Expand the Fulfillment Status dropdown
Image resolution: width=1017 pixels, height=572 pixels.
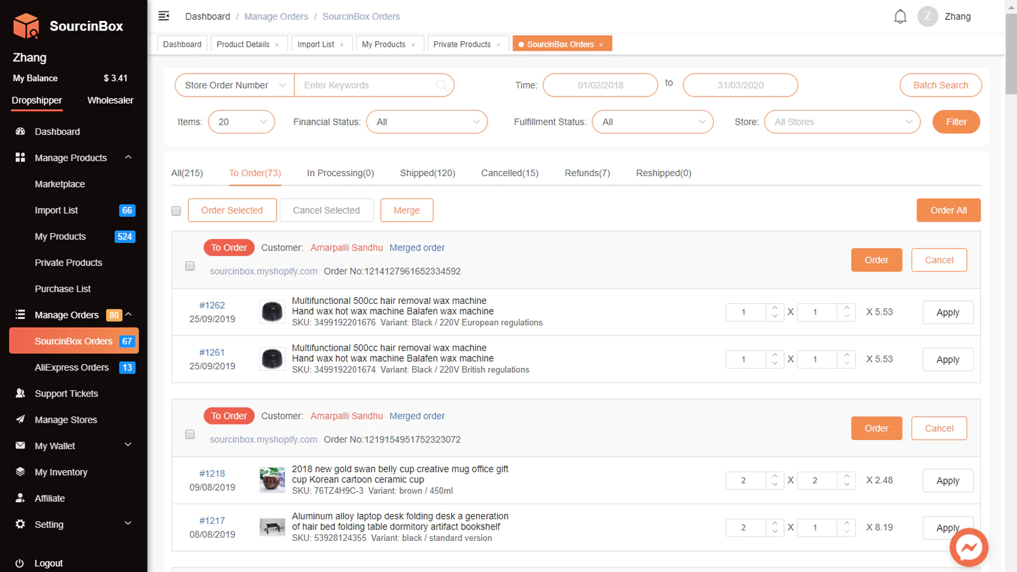pyautogui.click(x=653, y=122)
